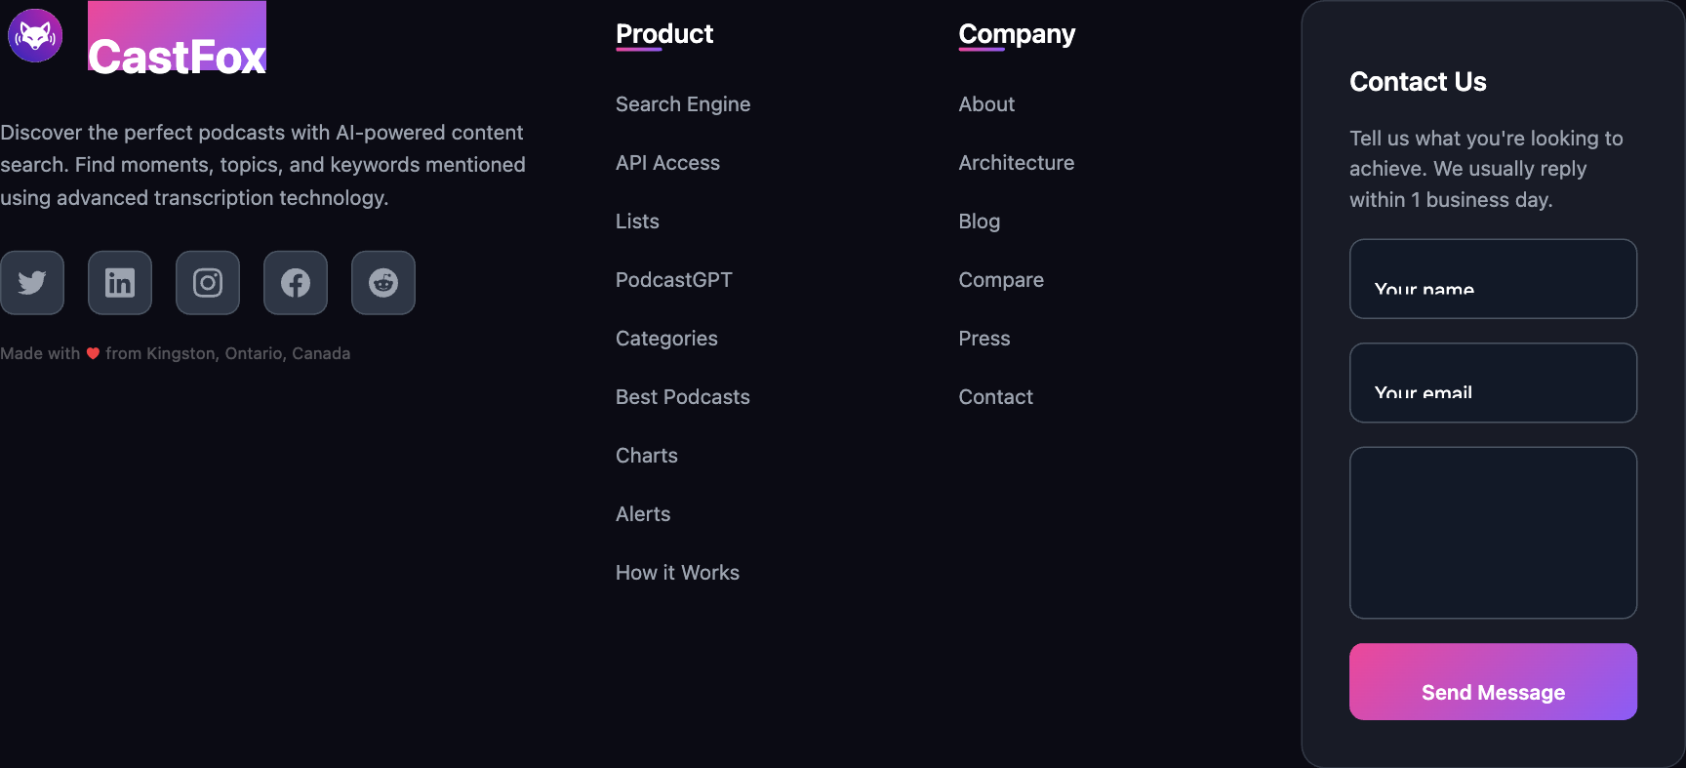
Task: Click the CastFox fox logo icon
Action: [x=34, y=35]
